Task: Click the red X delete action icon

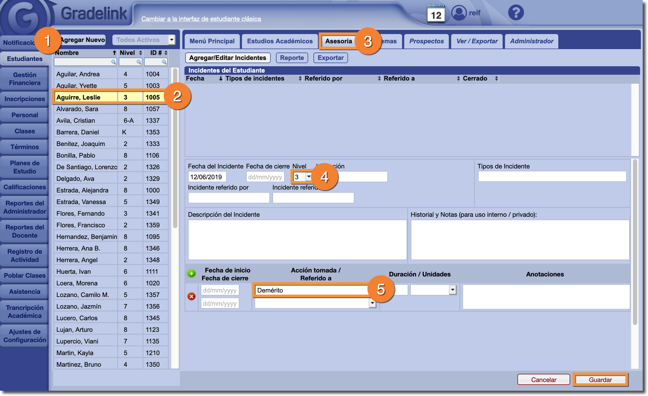Action: pos(192,296)
